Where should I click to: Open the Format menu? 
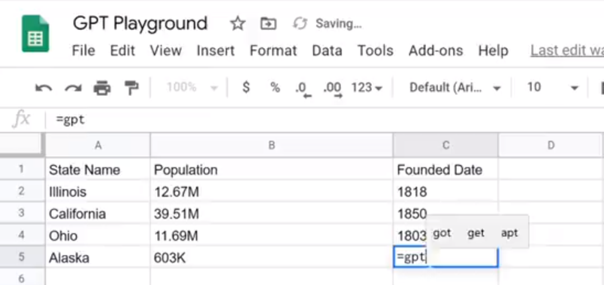273,51
